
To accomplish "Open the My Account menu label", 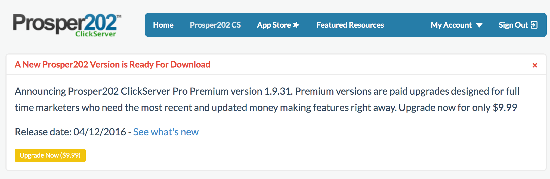I will (451, 25).
